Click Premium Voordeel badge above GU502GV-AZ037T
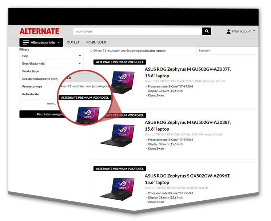This screenshot has height=221, width=271. tap(120, 62)
